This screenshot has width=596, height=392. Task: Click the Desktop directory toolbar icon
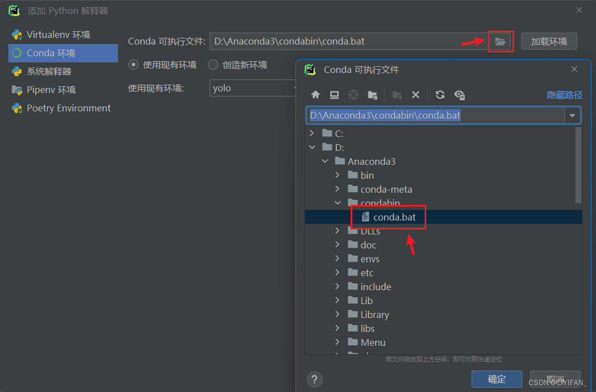(x=334, y=95)
